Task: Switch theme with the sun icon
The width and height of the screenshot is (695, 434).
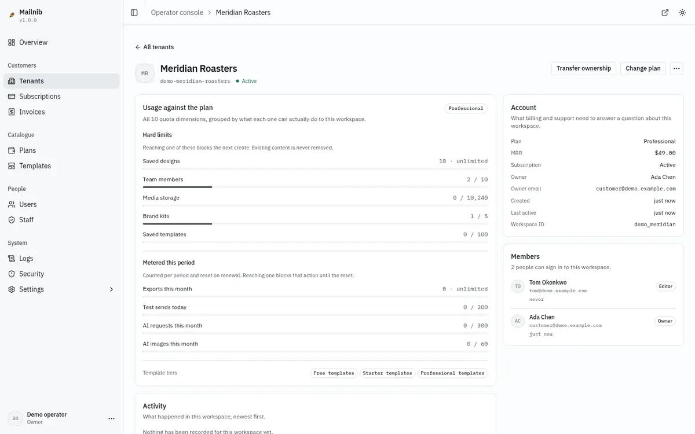Action: point(682,13)
